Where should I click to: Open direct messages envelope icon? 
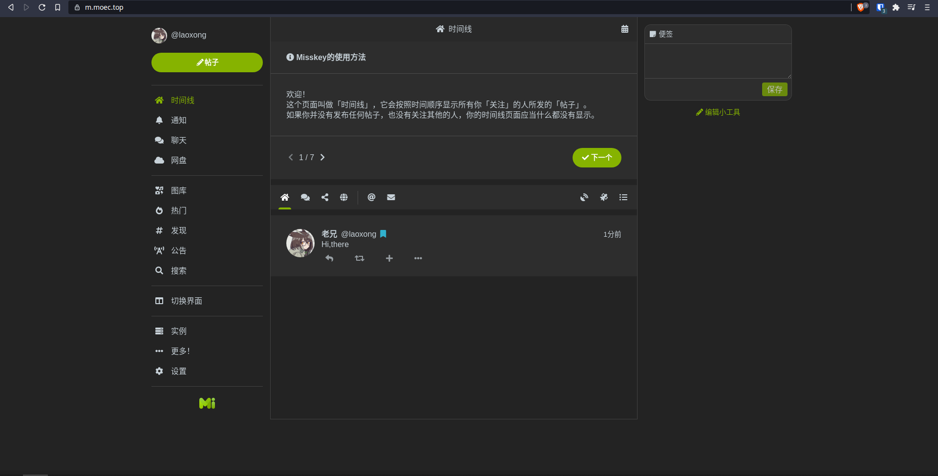click(x=391, y=197)
